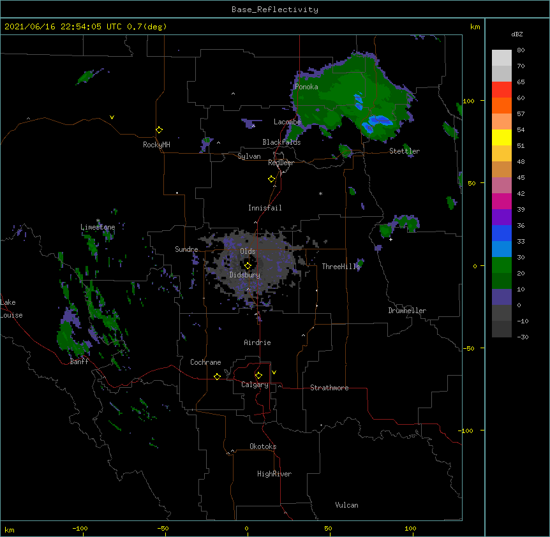
Task: Click the ThreeHills label
Action: (341, 267)
